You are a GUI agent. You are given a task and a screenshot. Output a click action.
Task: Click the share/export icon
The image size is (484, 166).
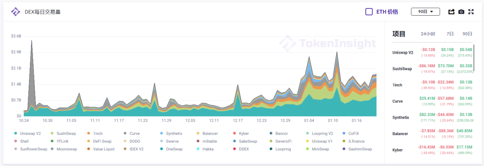tap(451, 12)
